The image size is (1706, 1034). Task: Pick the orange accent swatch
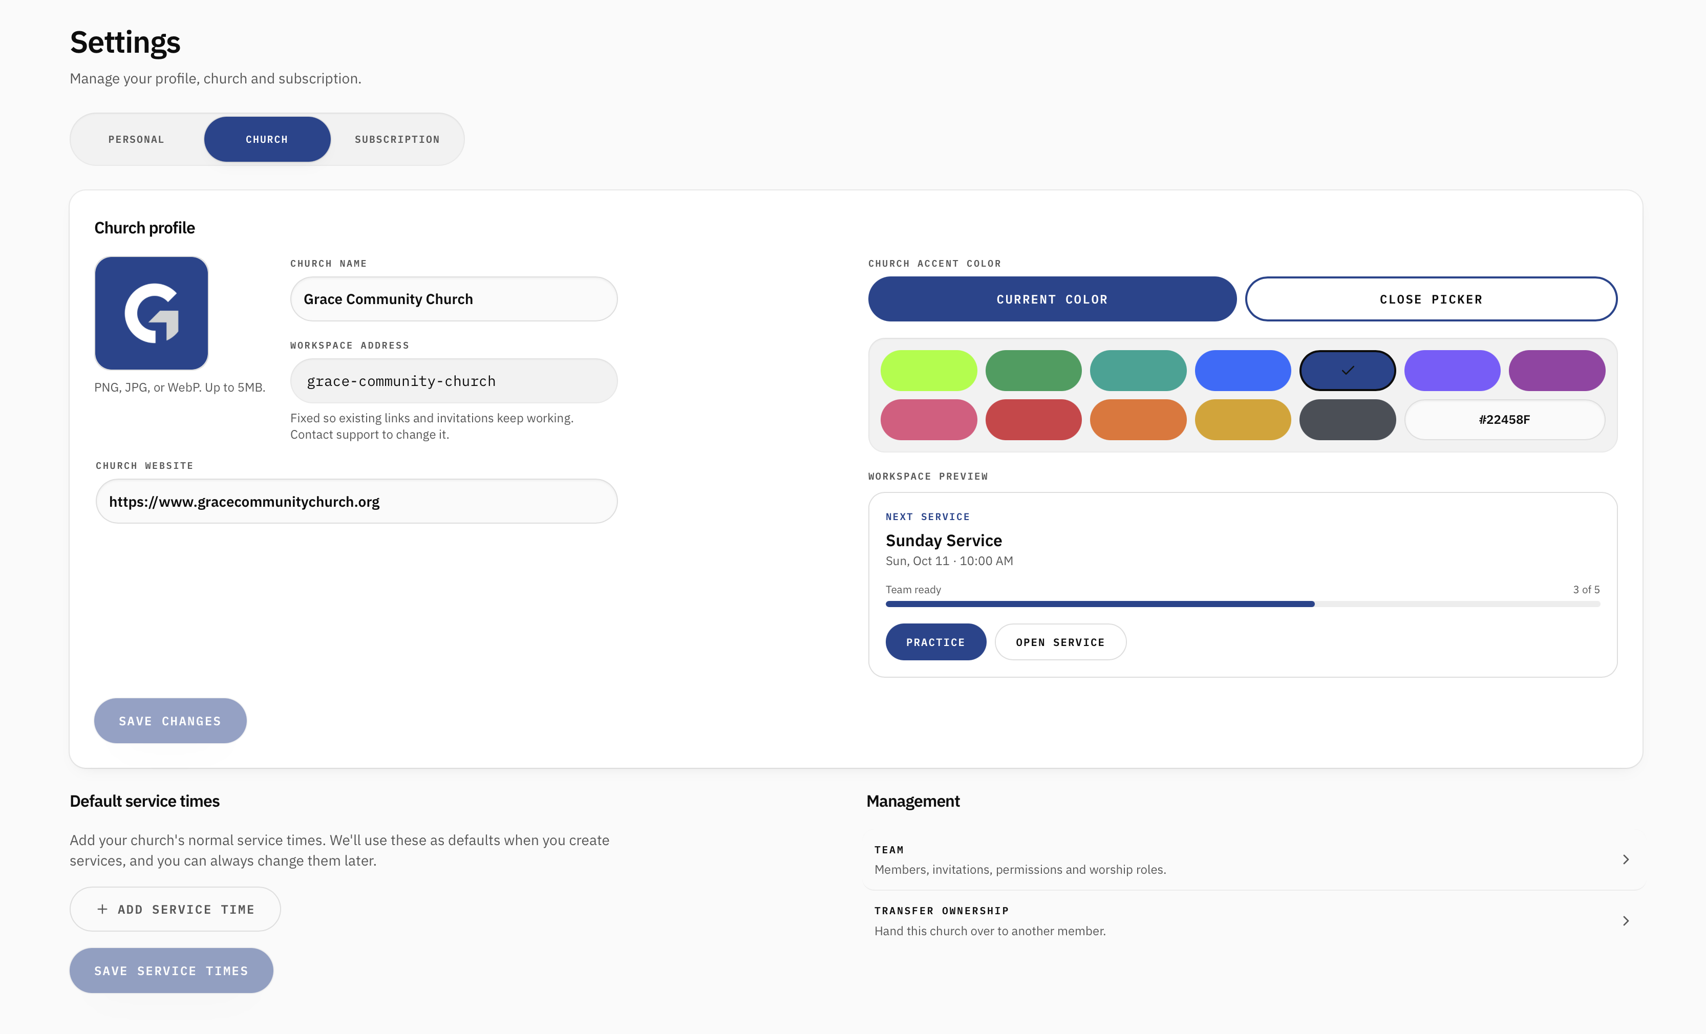pos(1138,419)
